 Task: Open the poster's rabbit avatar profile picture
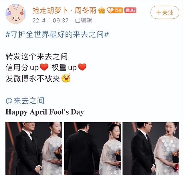pyautogui.click(x=15, y=14)
